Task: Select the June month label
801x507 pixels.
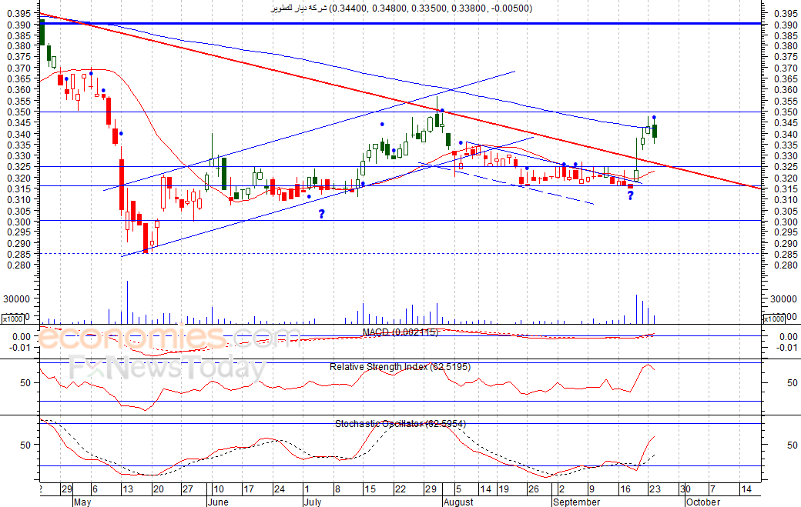Action: (218, 502)
